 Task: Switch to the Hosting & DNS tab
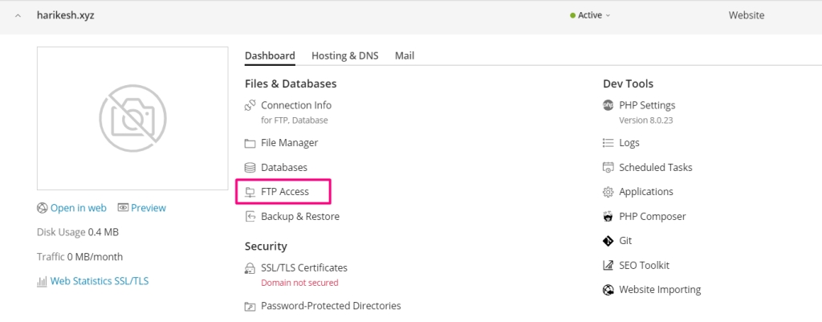point(345,56)
